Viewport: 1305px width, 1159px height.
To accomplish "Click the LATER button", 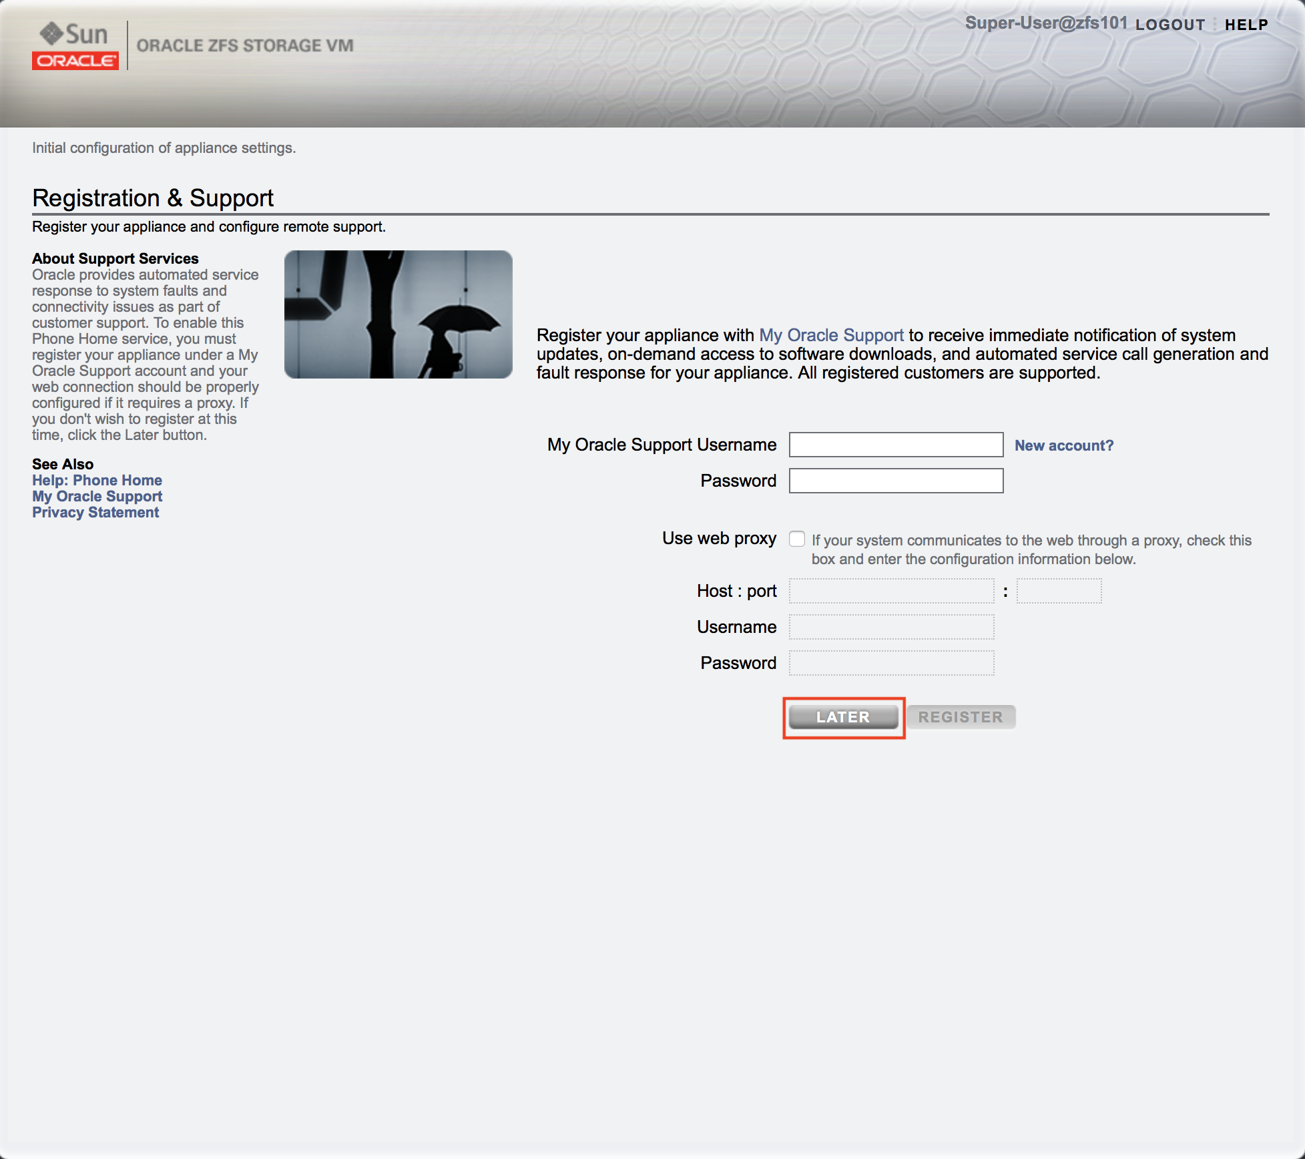I will click(843, 717).
